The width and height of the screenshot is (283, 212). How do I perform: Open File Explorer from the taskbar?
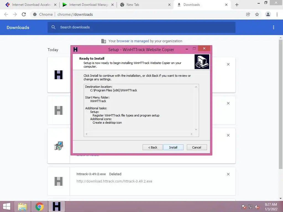tap(22, 206)
